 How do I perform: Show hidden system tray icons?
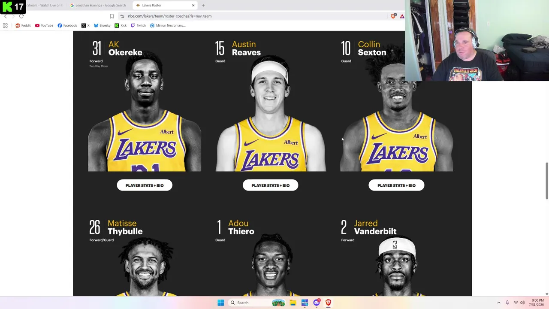498,303
